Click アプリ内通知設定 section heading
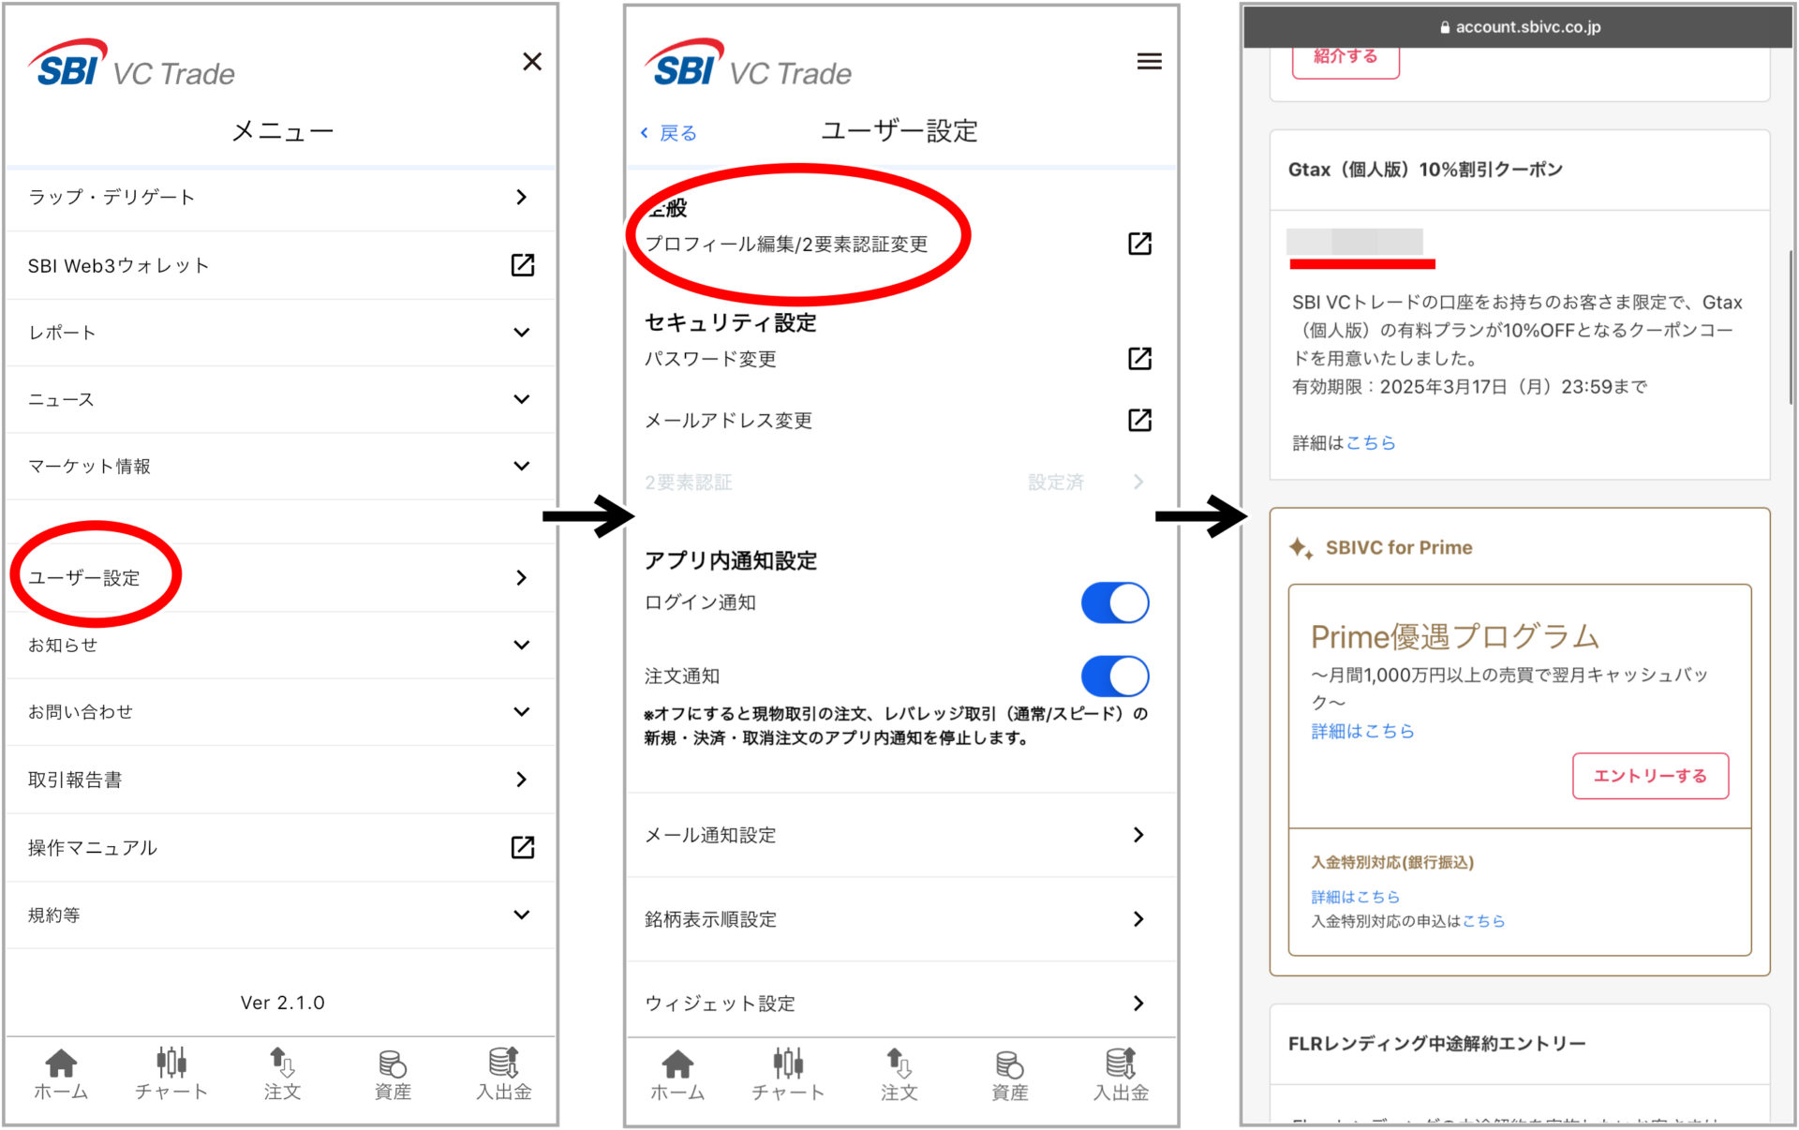 731,560
